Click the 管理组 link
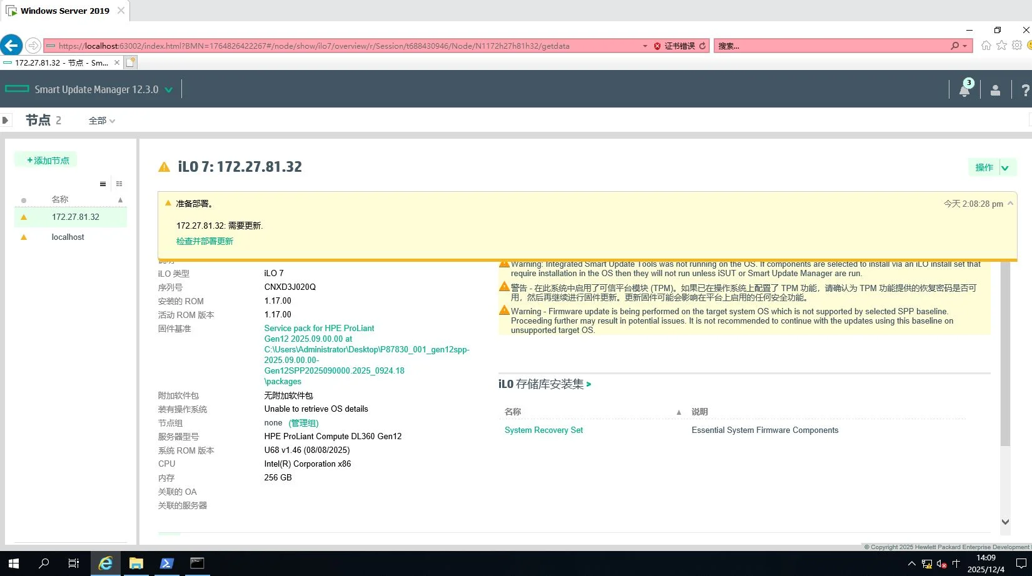This screenshot has width=1032, height=576. coord(303,423)
